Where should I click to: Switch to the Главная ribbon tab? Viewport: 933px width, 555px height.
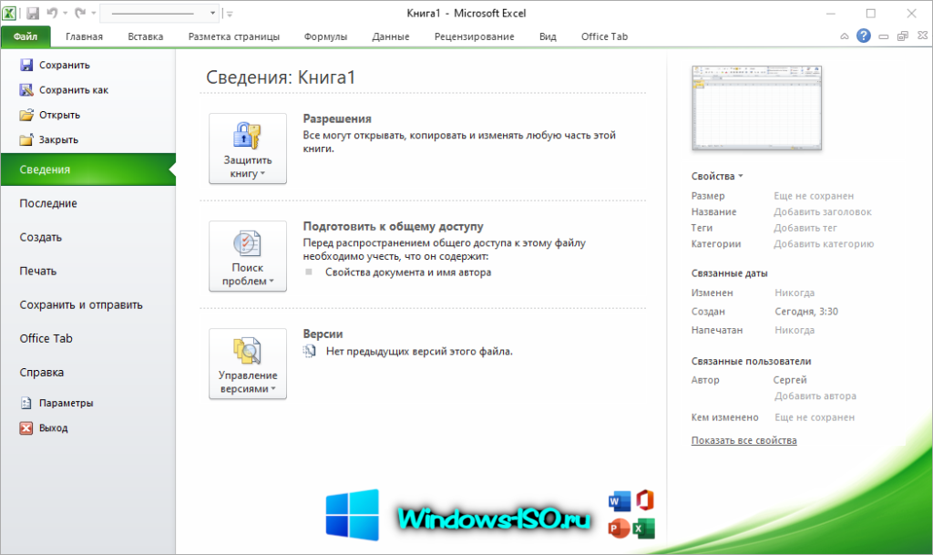[x=84, y=36]
